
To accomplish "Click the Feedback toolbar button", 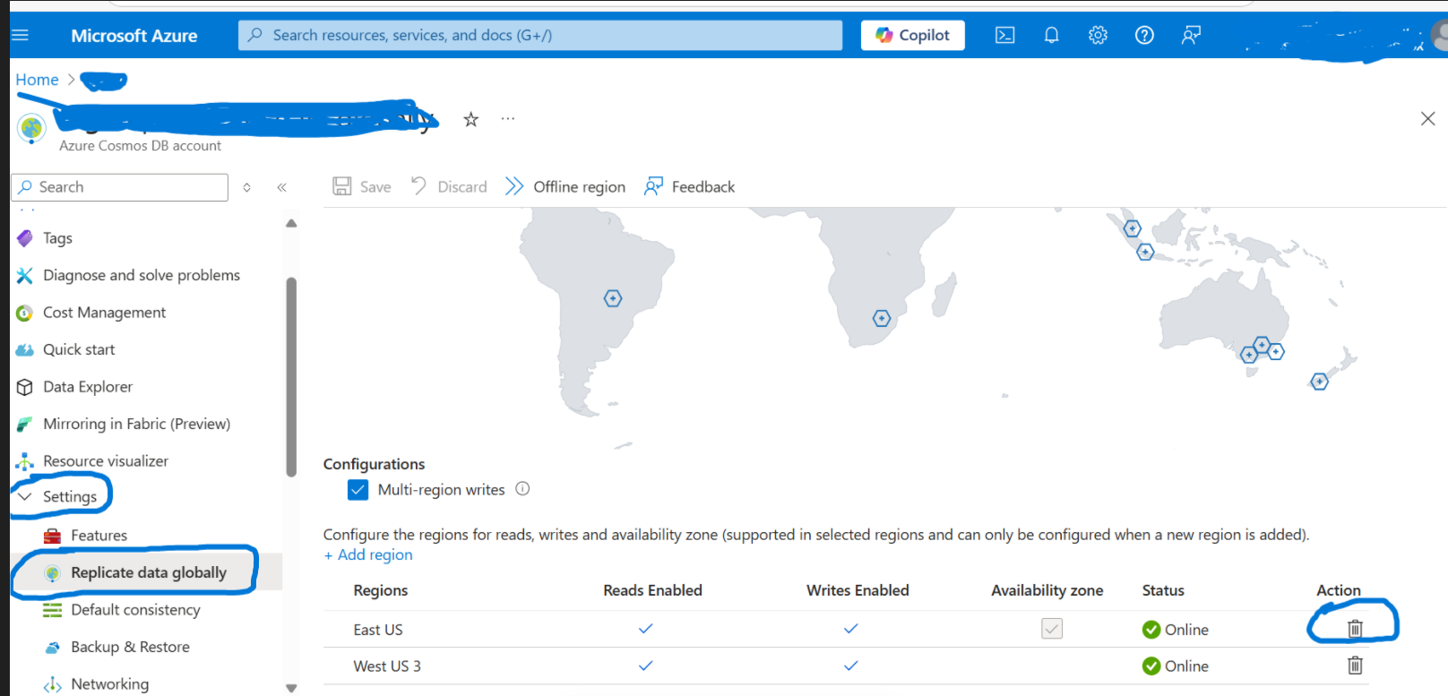I will coord(689,186).
